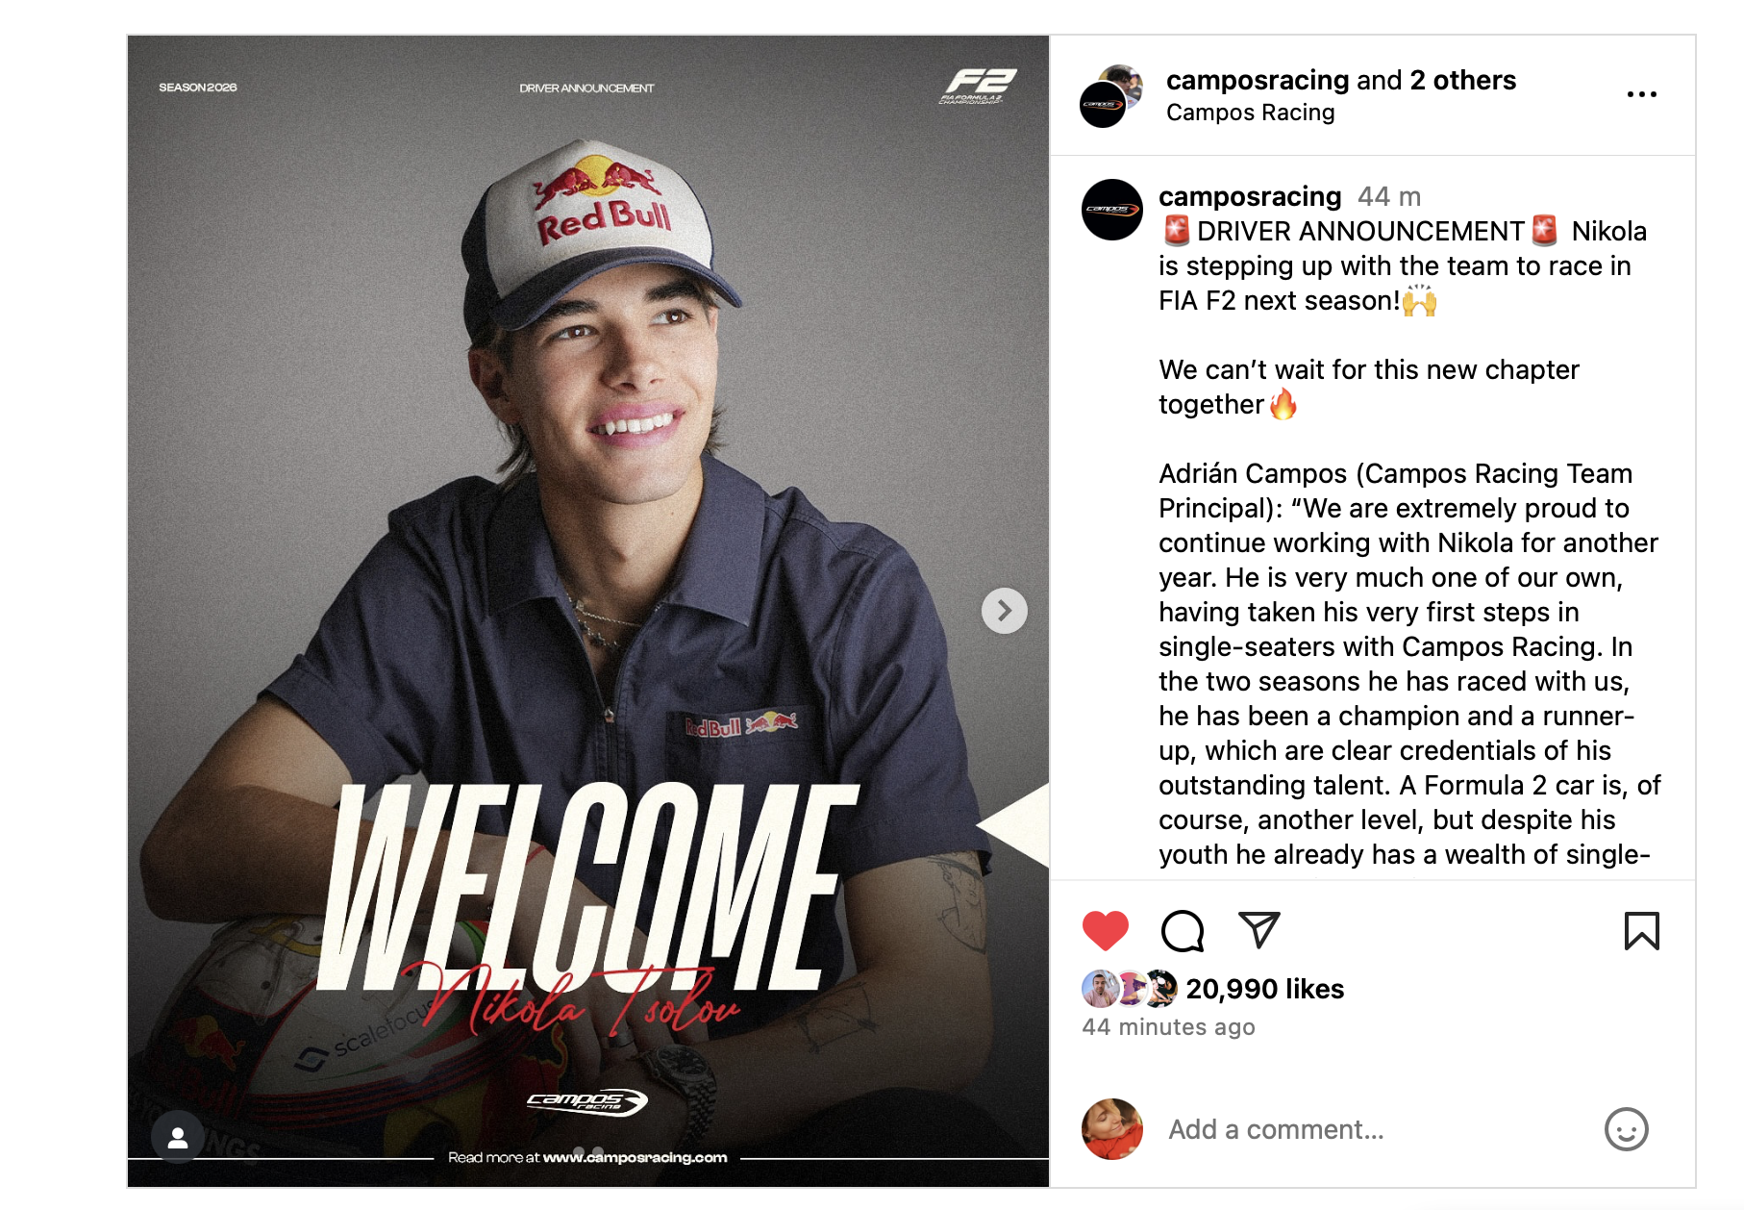1744x1210 pixels.
Task: Save post with bookmark icon
Action: click(x=1641, y=930)
